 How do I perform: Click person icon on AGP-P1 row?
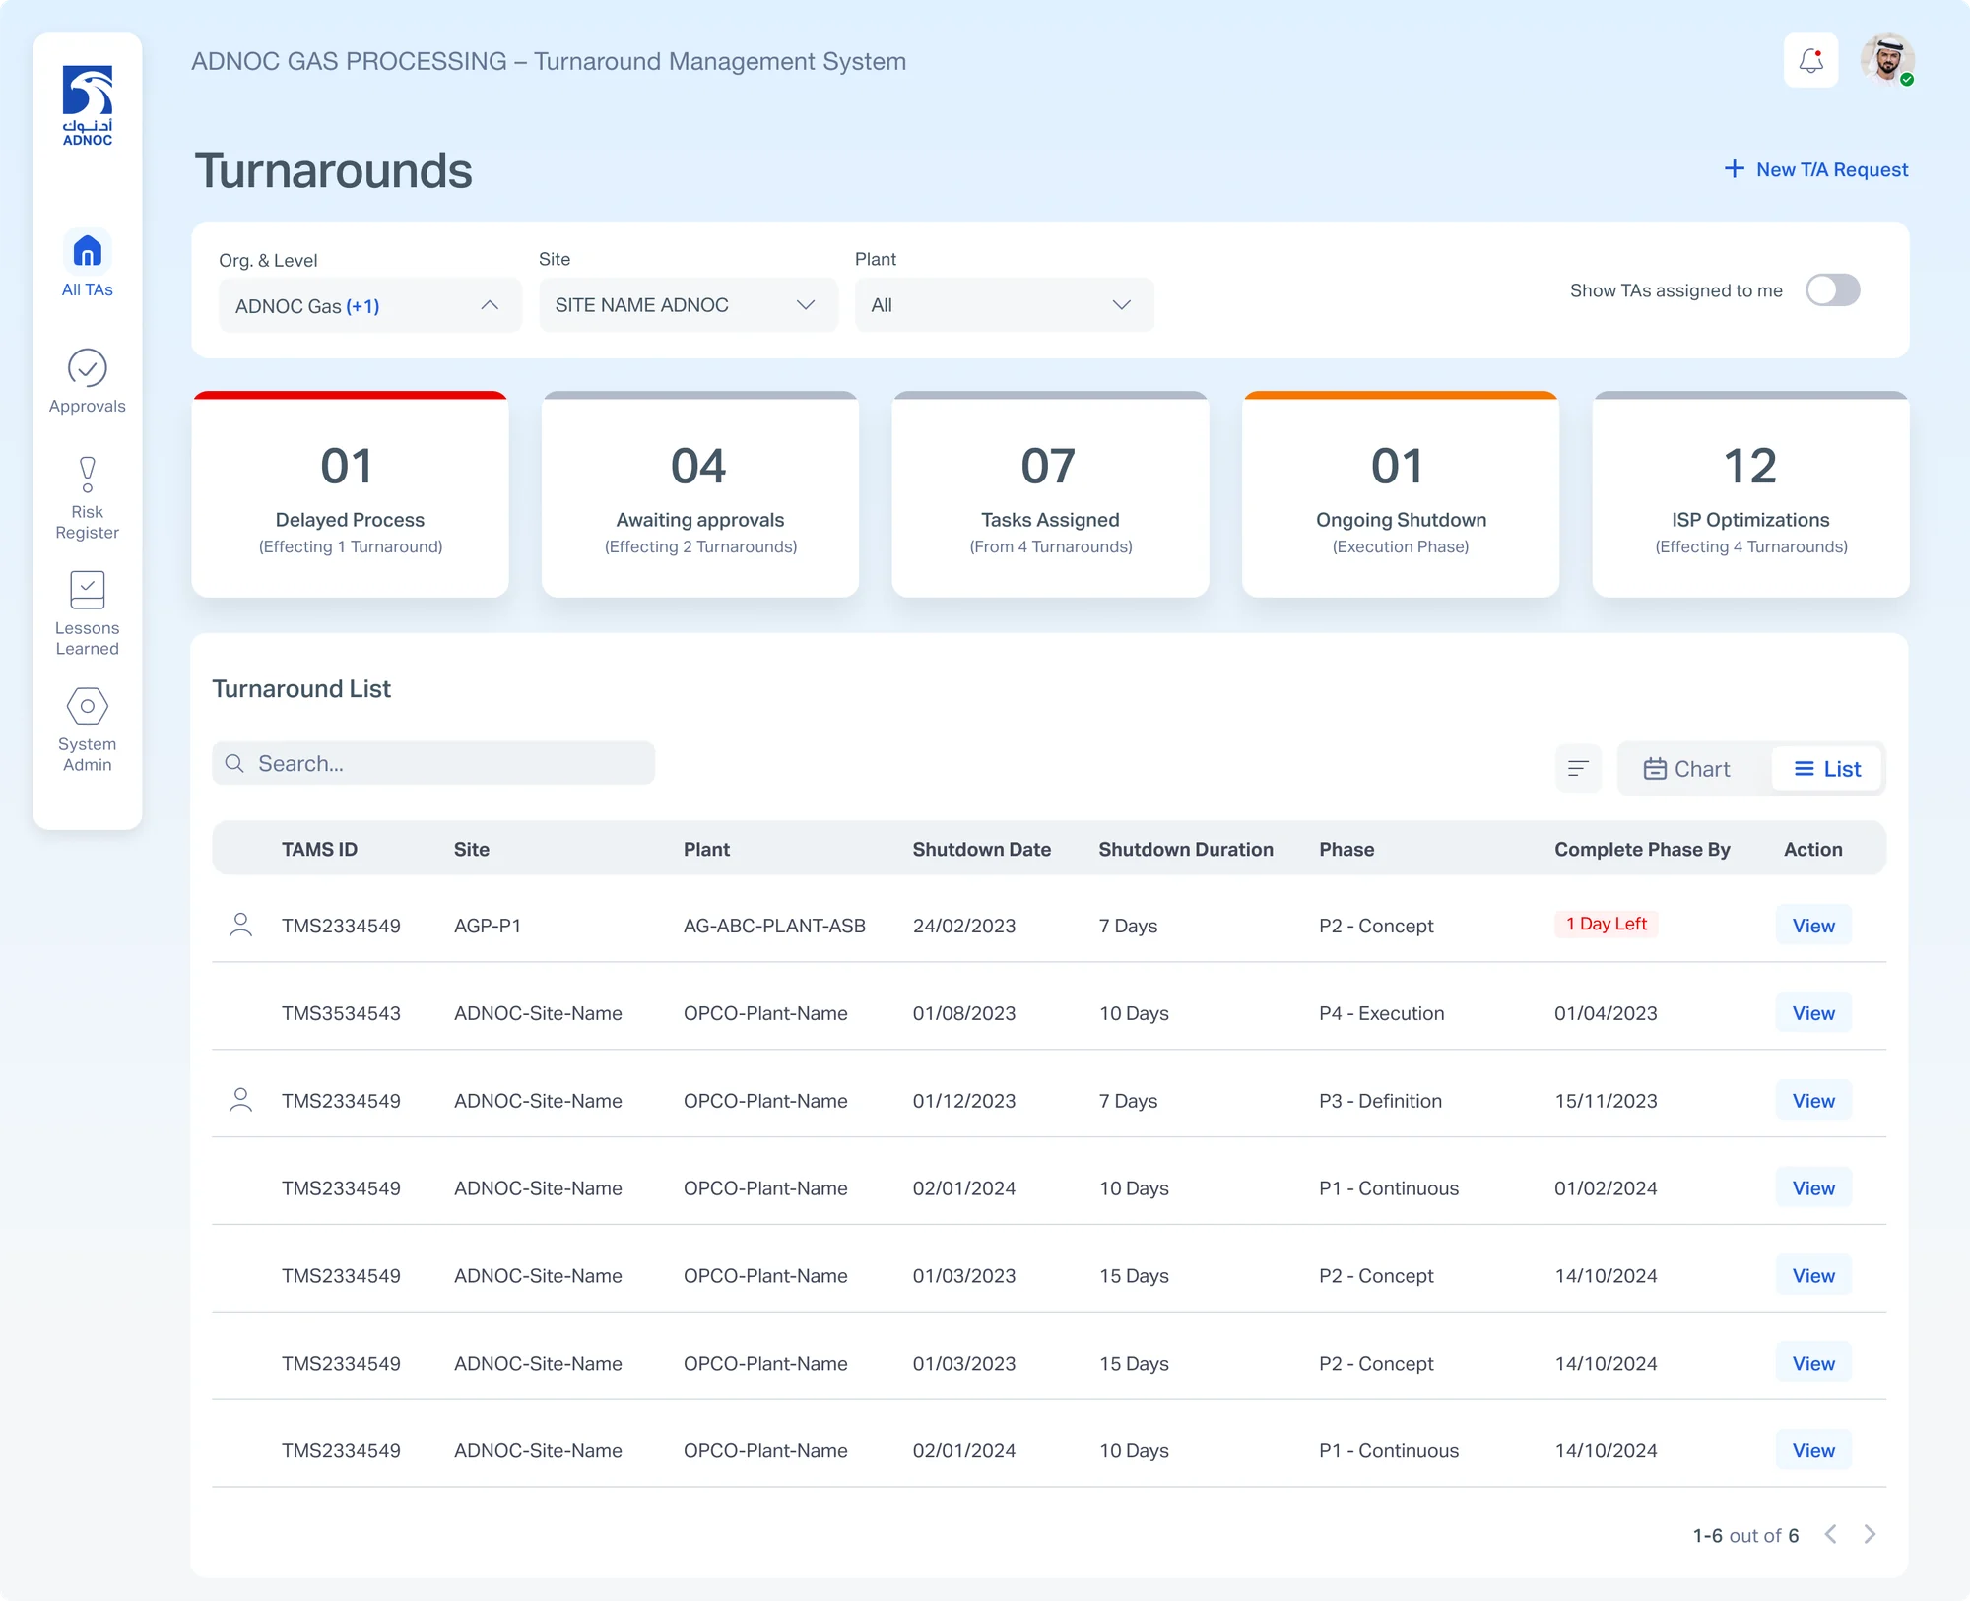[240, 925]
